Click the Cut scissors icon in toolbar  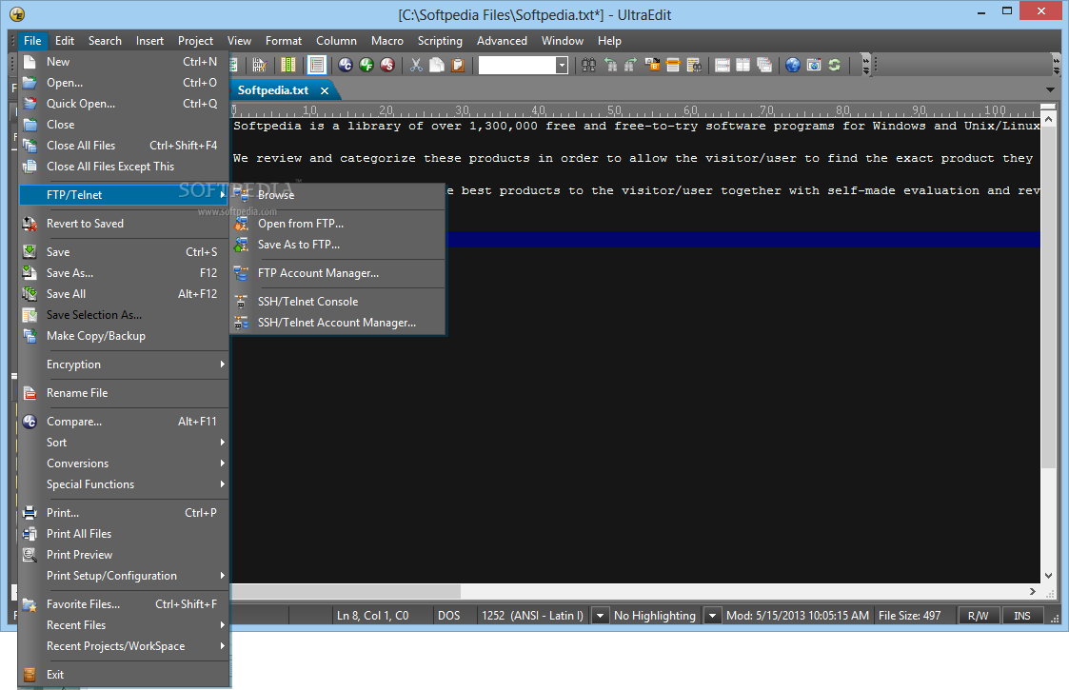pyautogui.click(x=416, y=65)
